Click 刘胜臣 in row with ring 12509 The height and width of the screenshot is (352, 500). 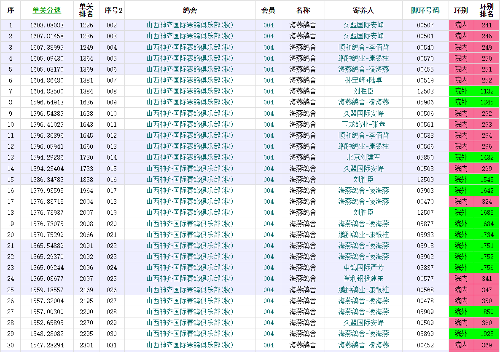363,180
